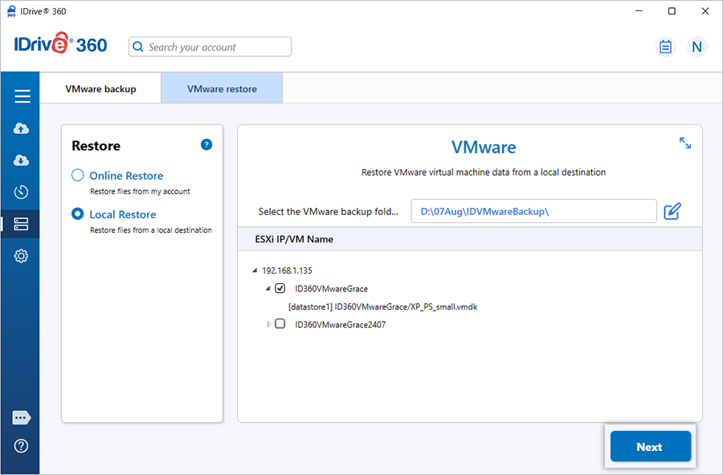
Task: Select the Online Restore radio button
Action: (x=77, y=175)
